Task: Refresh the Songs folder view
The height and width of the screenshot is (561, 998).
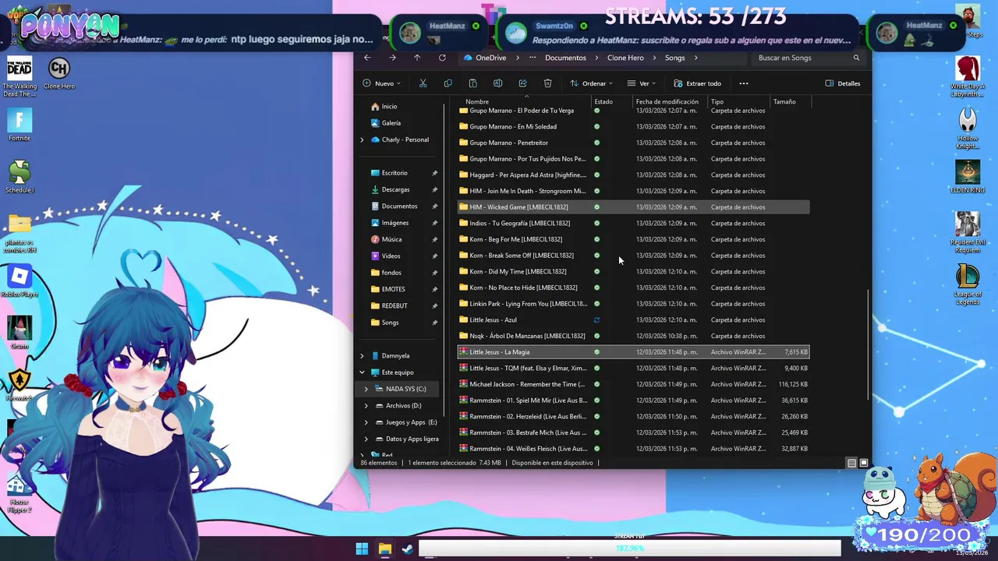Action: click(442, 58)
